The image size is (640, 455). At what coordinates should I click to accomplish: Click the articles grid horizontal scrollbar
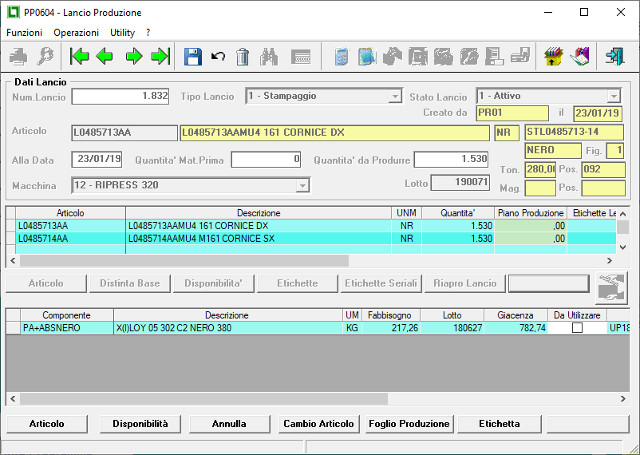(x=184, y=260)
